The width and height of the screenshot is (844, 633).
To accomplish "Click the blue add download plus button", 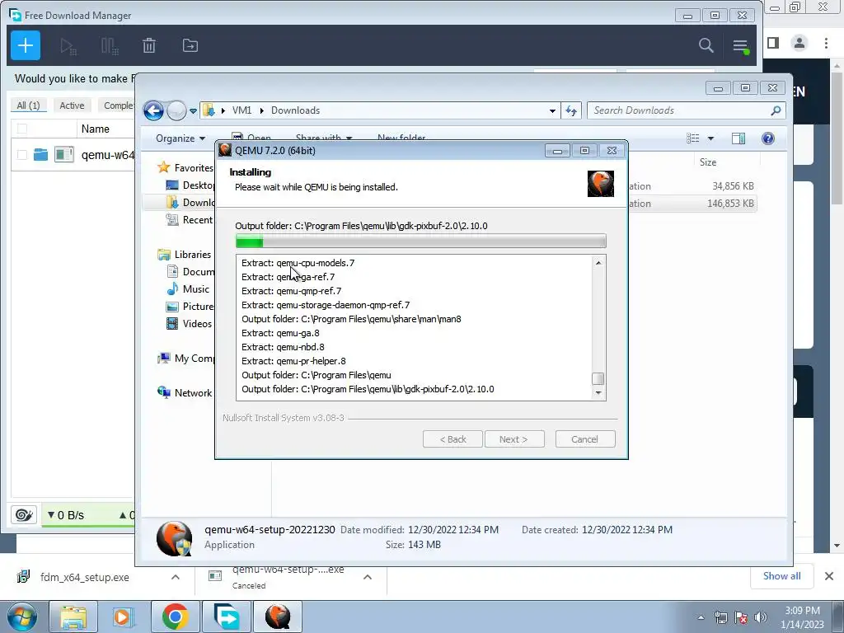I will click(26, 45).
